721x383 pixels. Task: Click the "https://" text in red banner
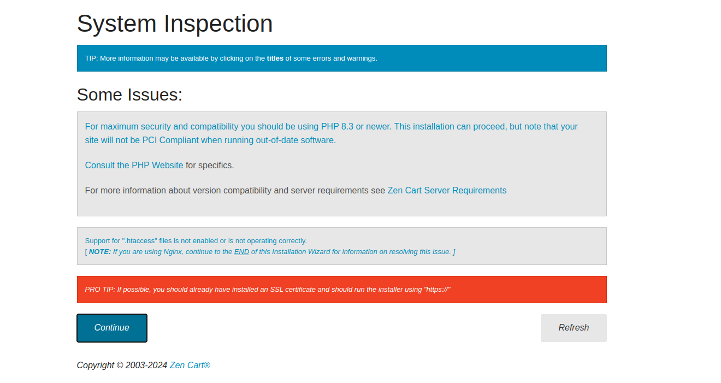(x=436, y=289)
